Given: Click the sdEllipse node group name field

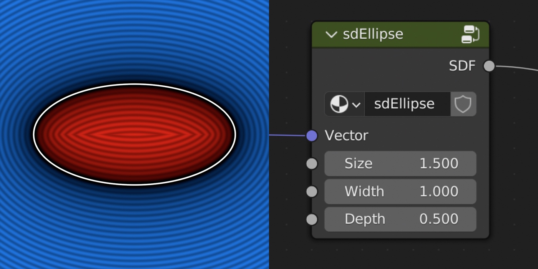Looking at the screenshot, I should click(x=407, y=104).
